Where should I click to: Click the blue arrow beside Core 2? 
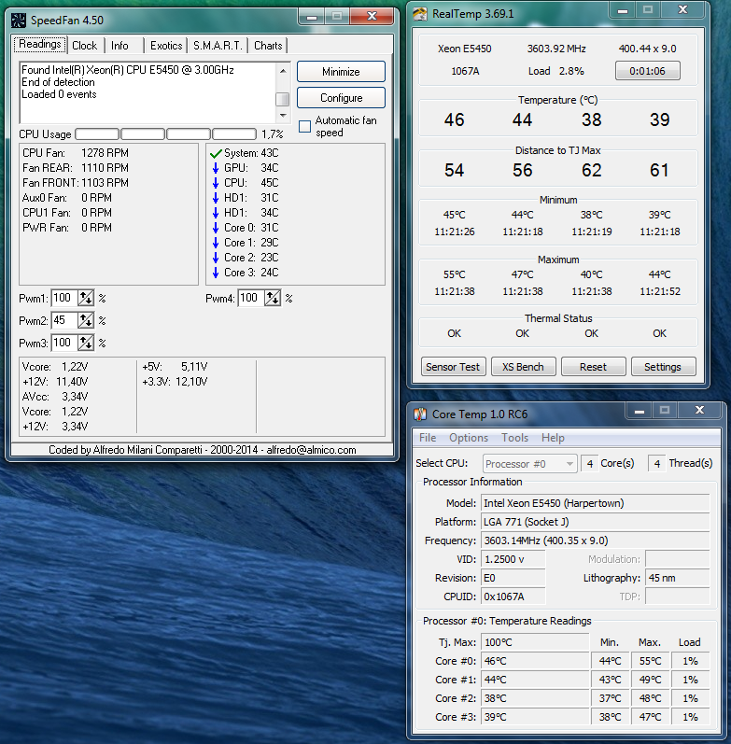(216, 258)
